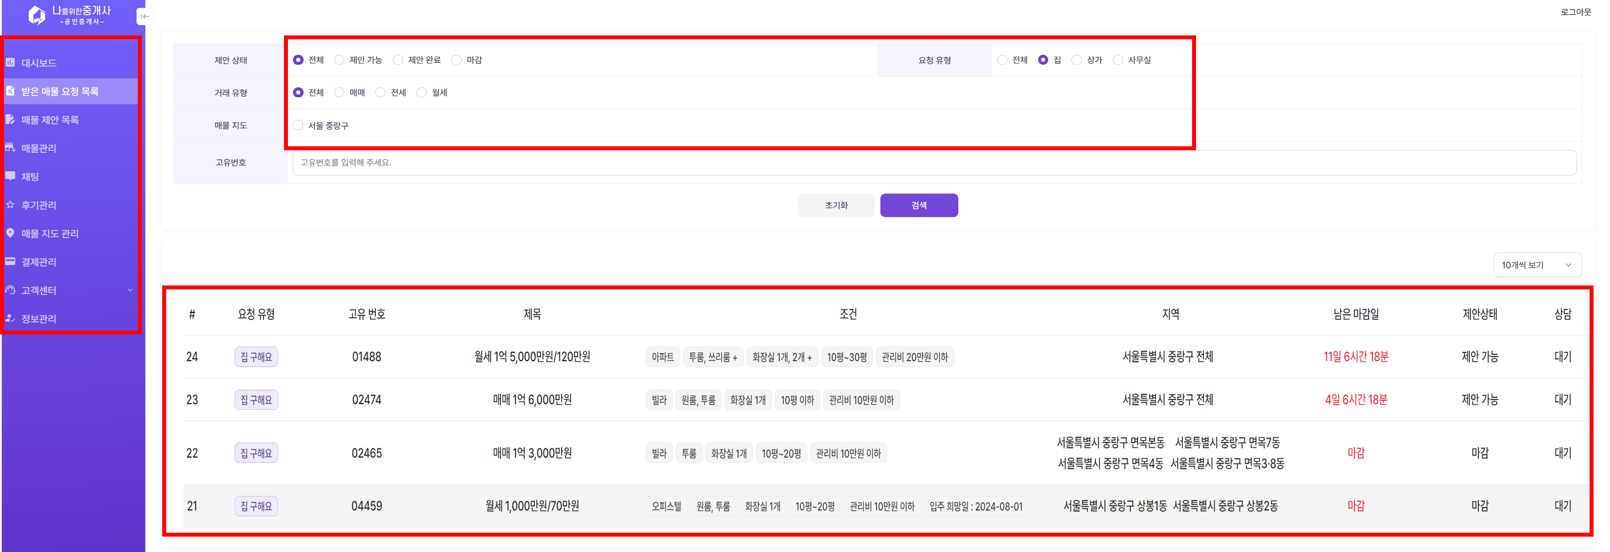The width and height of the screenshot is (1610, 552).
Task: Check the 서울 중랑구 checkbox
Action: pyautogui.click(x=298, y=125)
